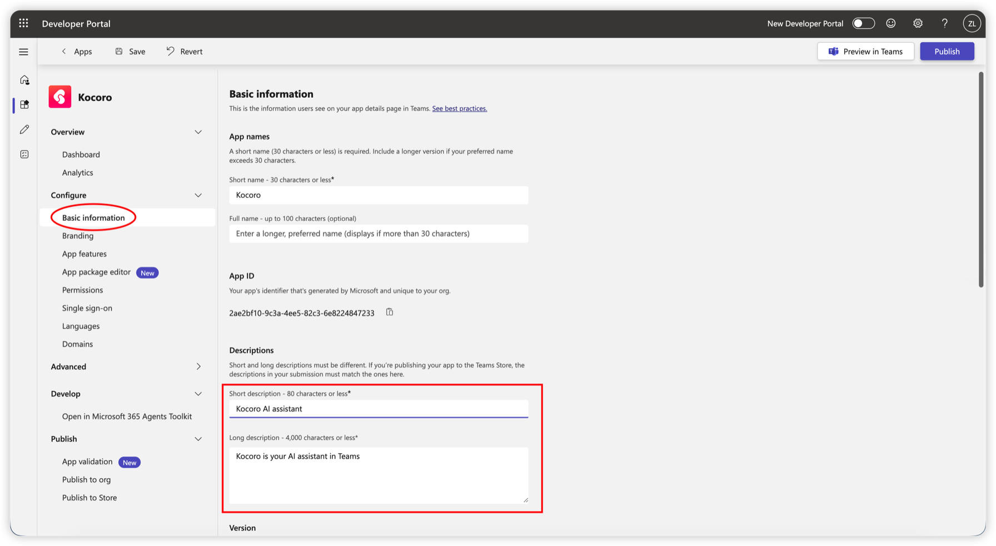Open the pencil Tools icon in left rail
Viewport: 996px width, 546px height.
[24, 130]
